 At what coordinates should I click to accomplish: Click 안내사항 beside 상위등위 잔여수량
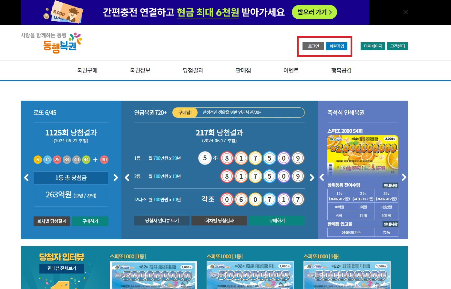point(391,185)
